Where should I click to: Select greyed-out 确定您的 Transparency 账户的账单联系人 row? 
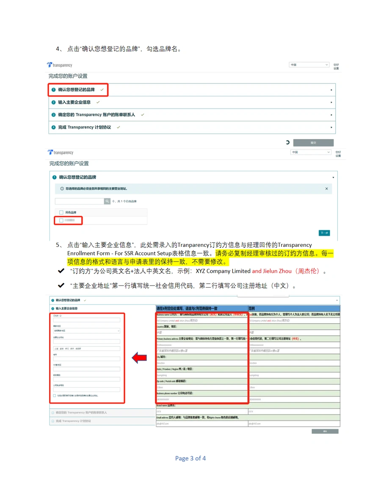(102, 413)
